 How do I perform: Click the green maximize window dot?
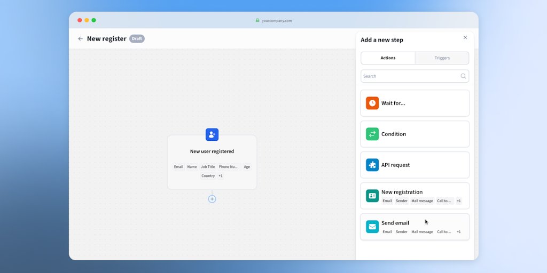(93, 20)
